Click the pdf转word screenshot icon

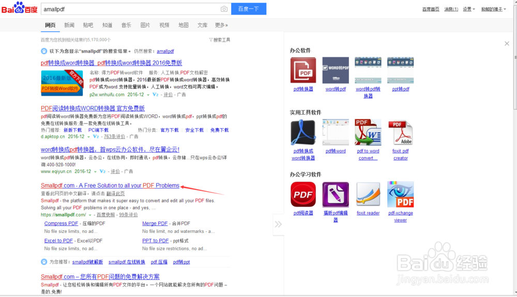(336, 132)
